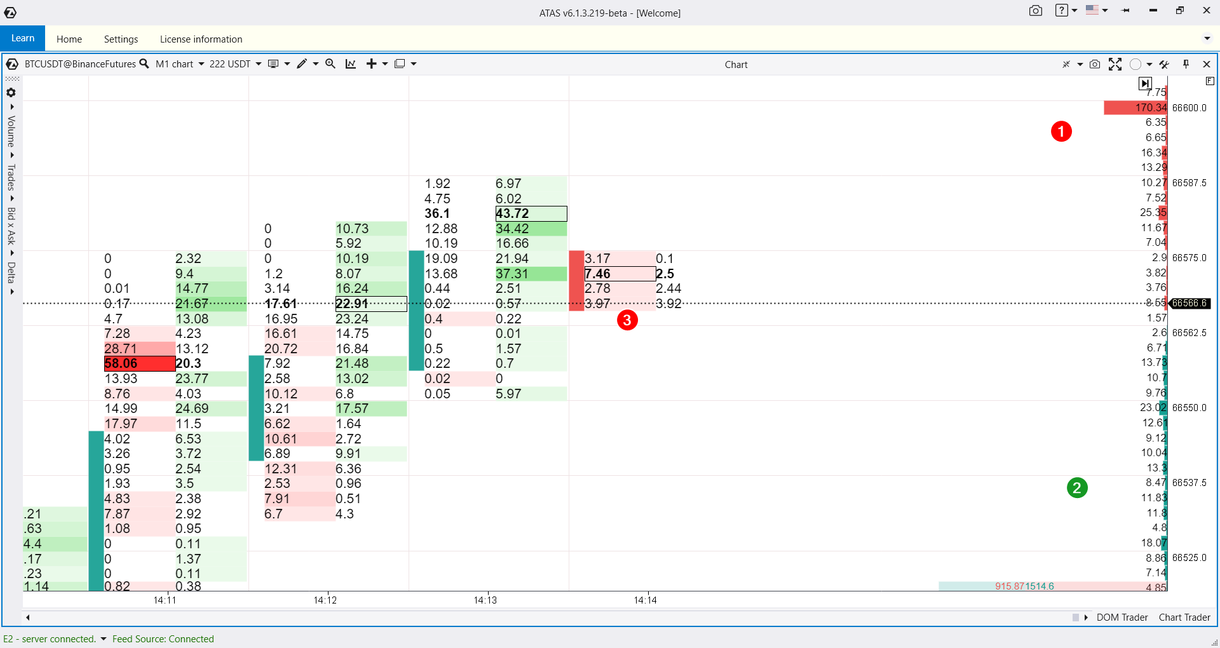This screenshot has width=1220, height=648.
Task: Open the Settings menu tab
Action: click(121, 39)
